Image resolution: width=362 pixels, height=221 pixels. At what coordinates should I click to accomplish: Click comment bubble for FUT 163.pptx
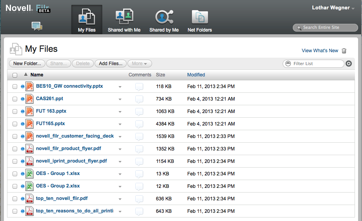(139, 112)
